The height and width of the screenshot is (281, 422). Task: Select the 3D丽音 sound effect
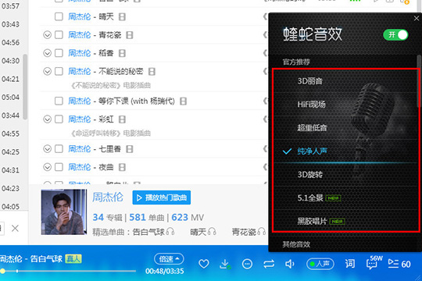pyautogui.click(x=345, y=81)
